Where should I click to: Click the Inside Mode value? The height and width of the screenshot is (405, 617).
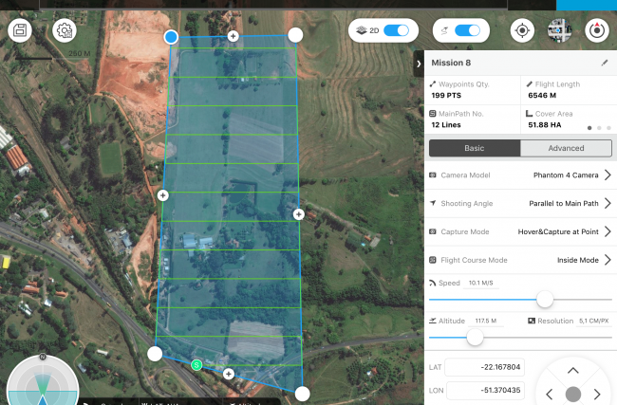[x=578, y=260]
